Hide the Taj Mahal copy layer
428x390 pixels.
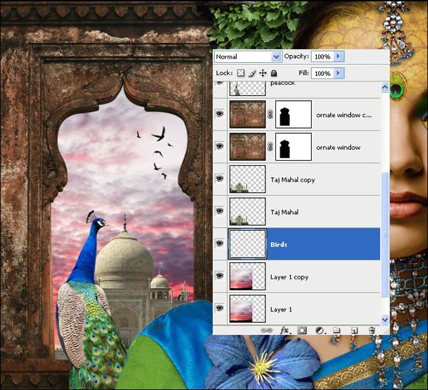tap(220, 179)
